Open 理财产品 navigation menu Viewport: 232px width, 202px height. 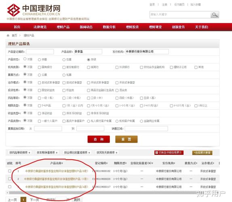click(63, 27)
